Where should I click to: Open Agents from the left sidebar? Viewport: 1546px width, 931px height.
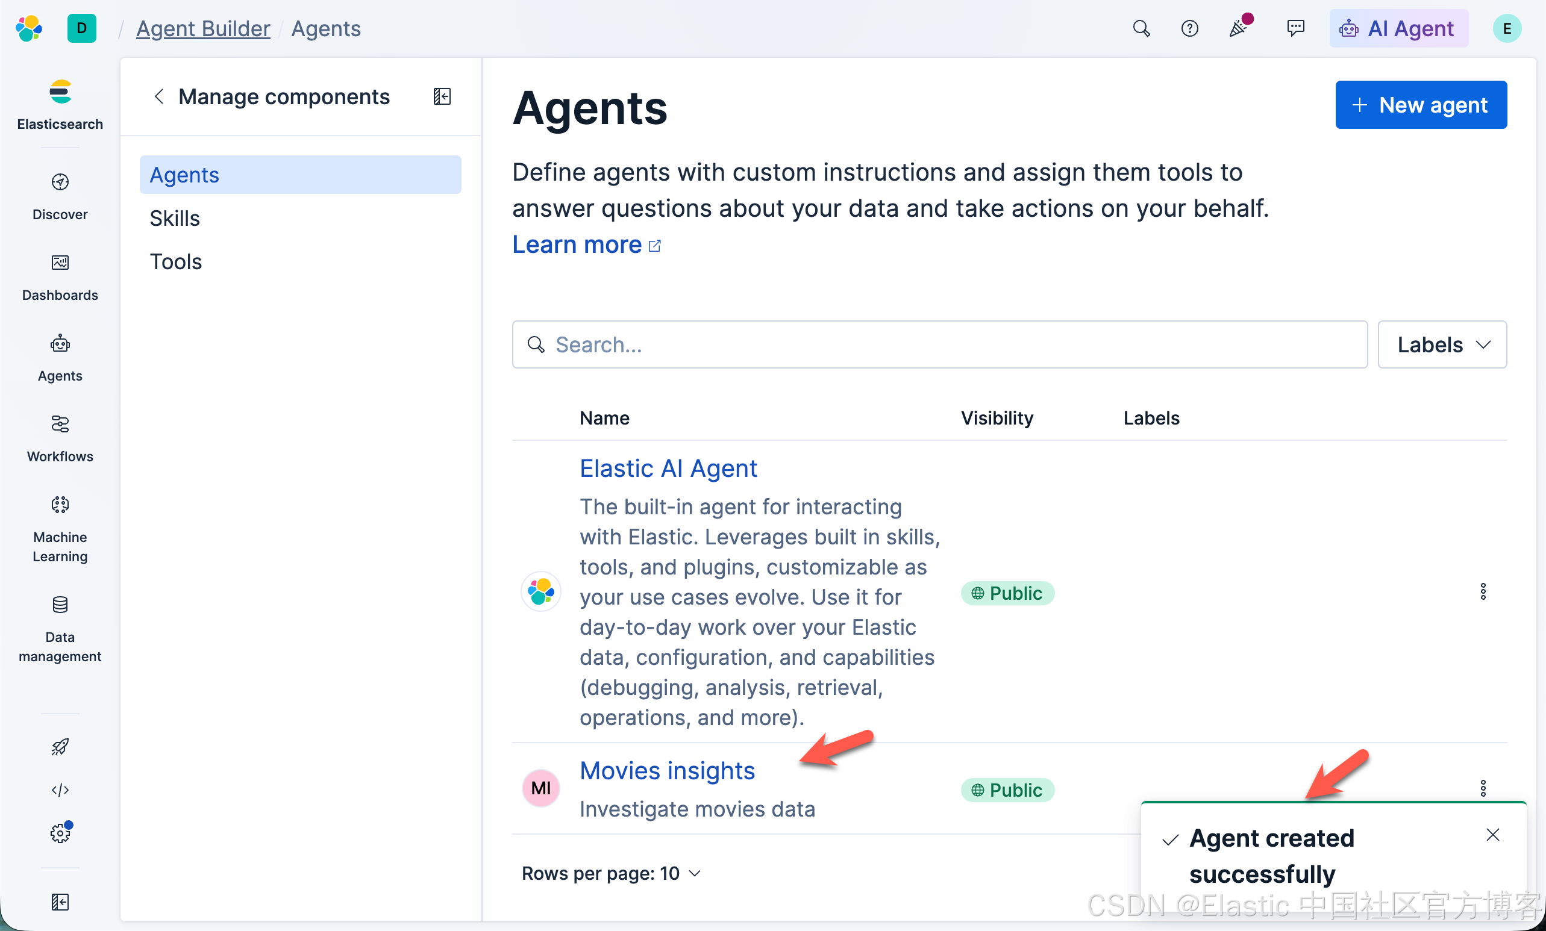pyautogui.click(x=60, y=358)
